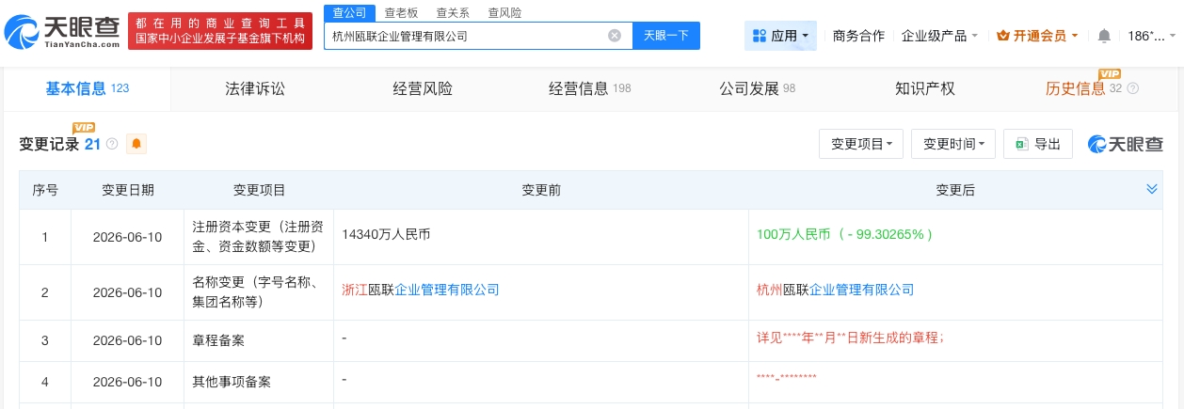Screen dimensions: 1184x409
Task: Click the 章程备案 item in row 3
Action: [x=218, y=340]
